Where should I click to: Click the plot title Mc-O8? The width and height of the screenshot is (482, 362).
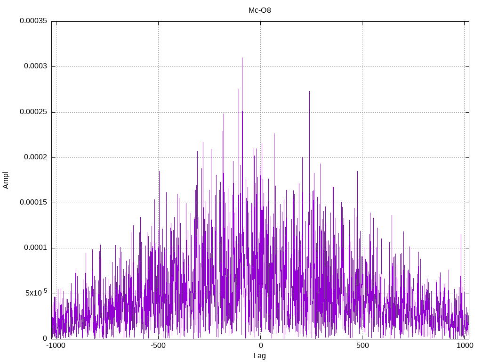click(260, 10)
